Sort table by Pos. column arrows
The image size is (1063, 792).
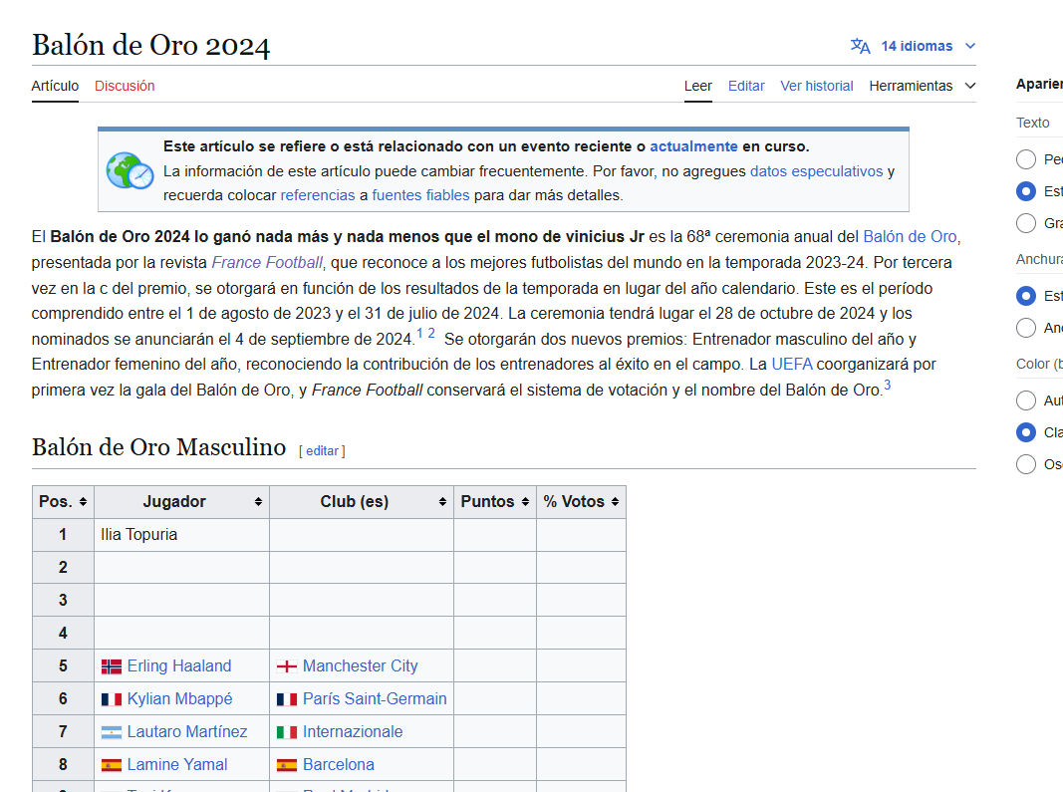[x=83, y=502]
